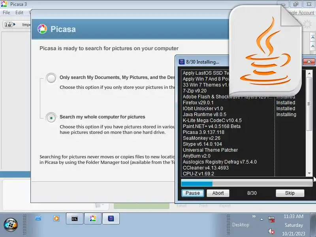Screen dimensions: 316x237
Task: Select 'IObit Unlocker v1.0' in list
Action: click(203, 108)
